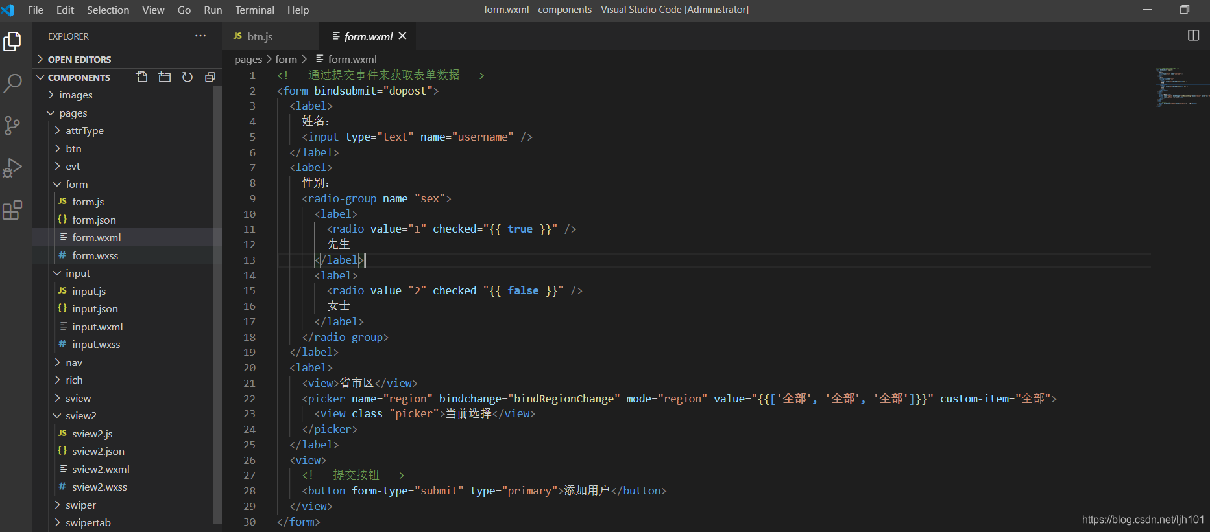Open the Source Control view
This screenshot has width=1210, height=532.
point(12,125)
